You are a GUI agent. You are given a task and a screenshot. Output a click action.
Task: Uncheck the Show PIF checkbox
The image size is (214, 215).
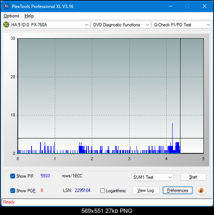coord(13,176)
